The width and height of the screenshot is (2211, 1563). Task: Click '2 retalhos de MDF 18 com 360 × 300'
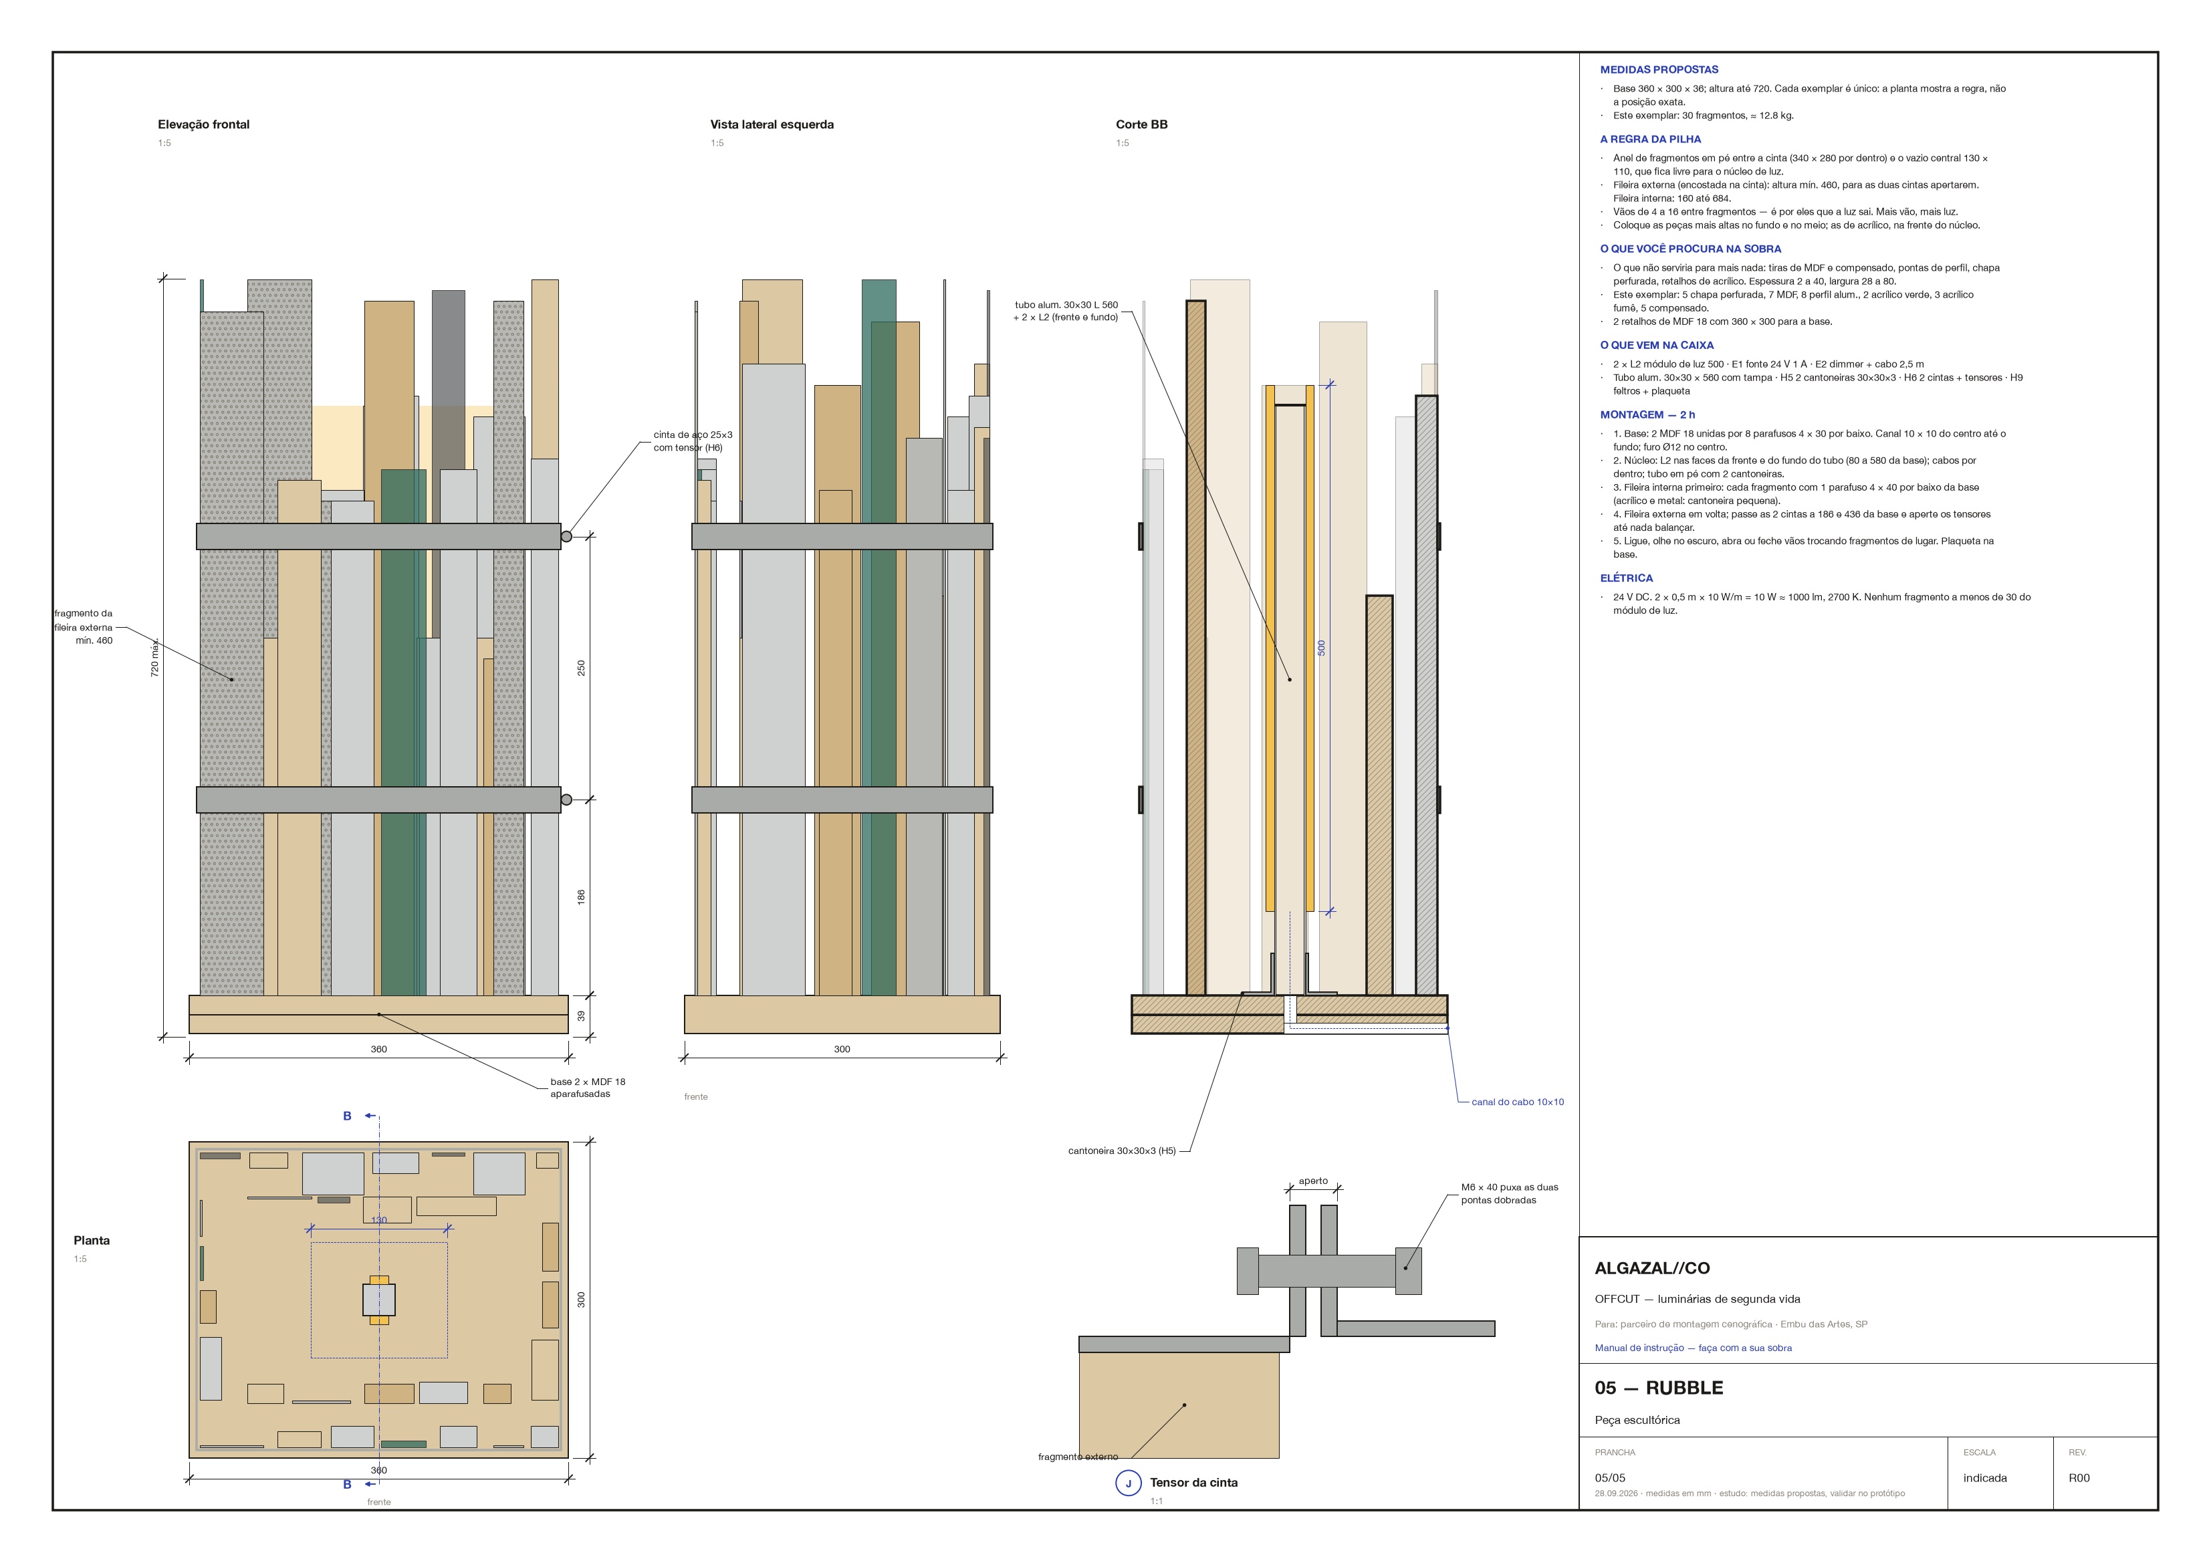pos(1723,322)
